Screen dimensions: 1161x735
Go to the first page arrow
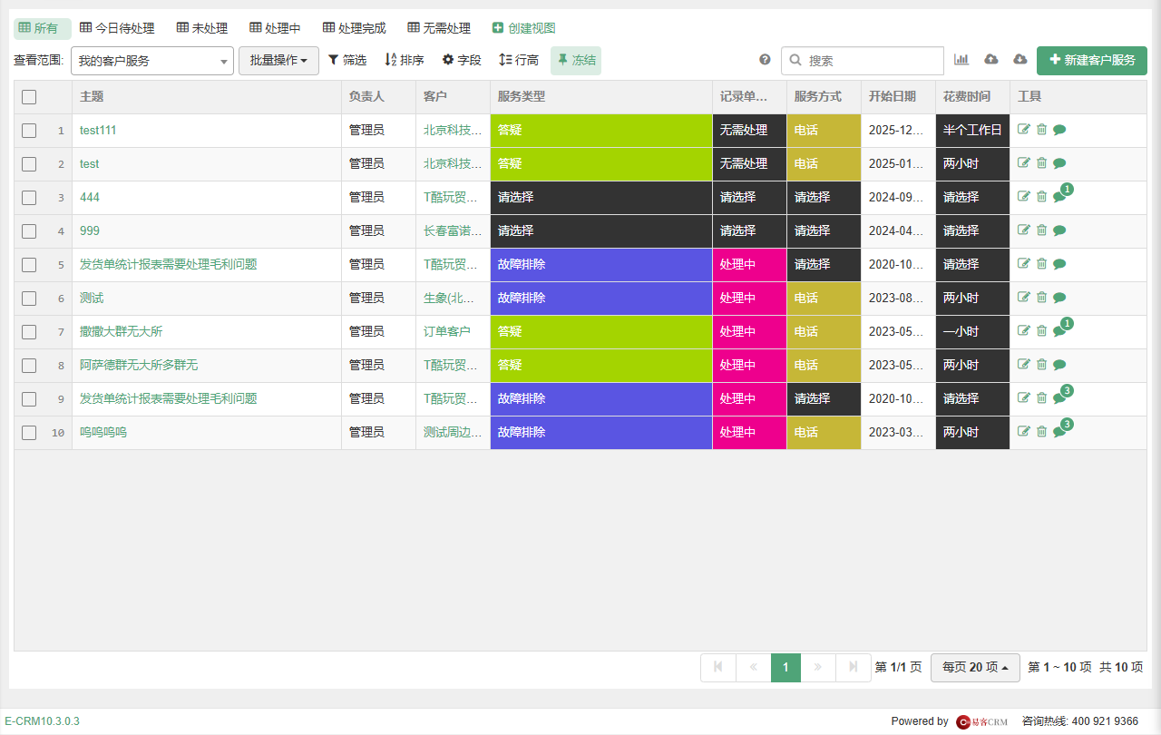(x=718, y=668)
